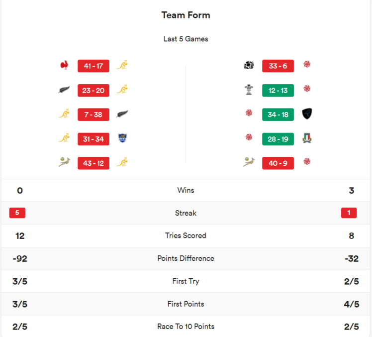Click the springbok logo beside 40 - 9

pyautogui.click(x=249, y=162)
